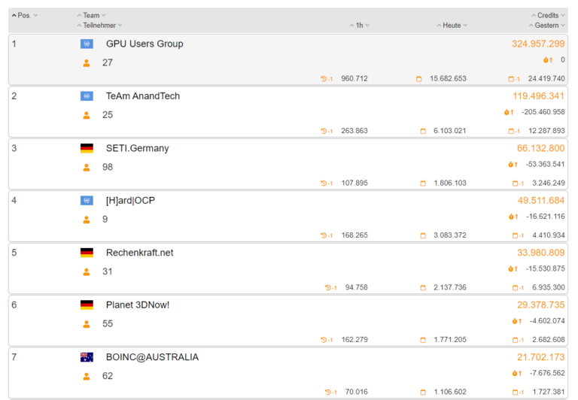Sort Heute column ascending arrow

pos(439,26)
